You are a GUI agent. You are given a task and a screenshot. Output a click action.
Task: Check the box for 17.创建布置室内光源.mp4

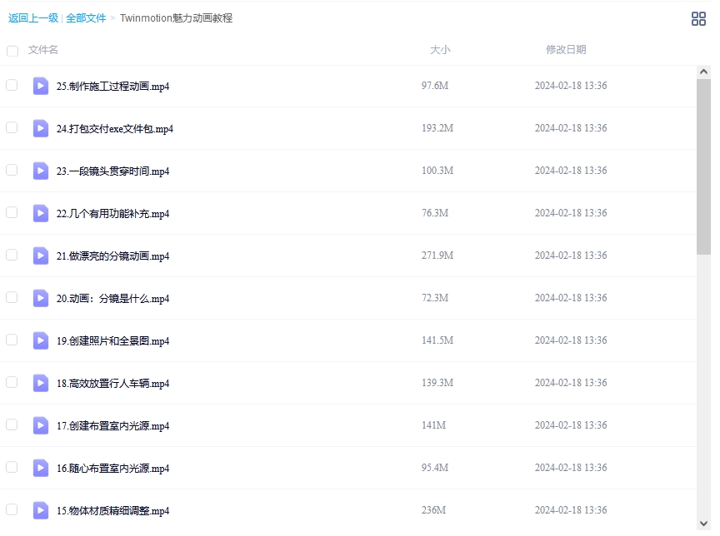pyautogui.click(x=12, y=424)
